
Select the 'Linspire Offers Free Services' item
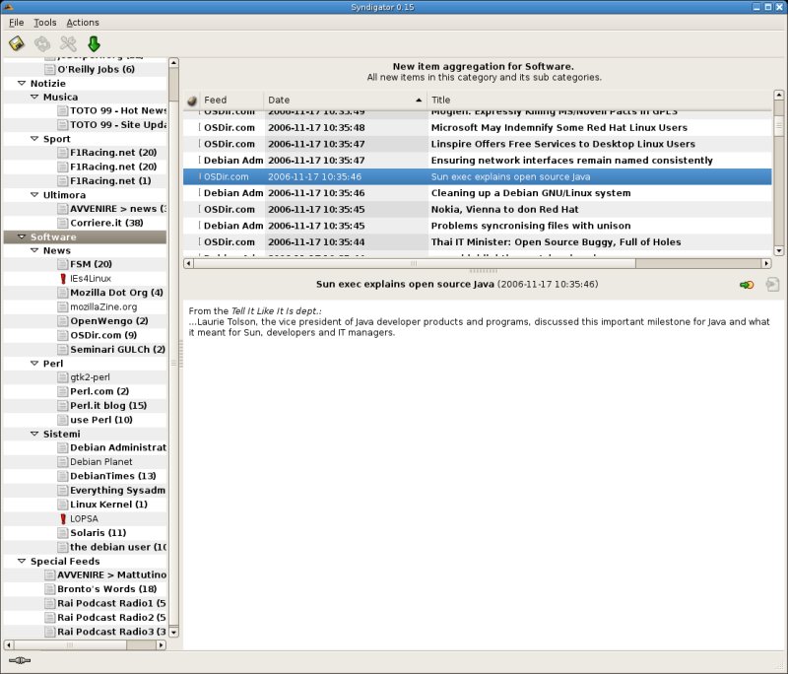pos(478,144)
